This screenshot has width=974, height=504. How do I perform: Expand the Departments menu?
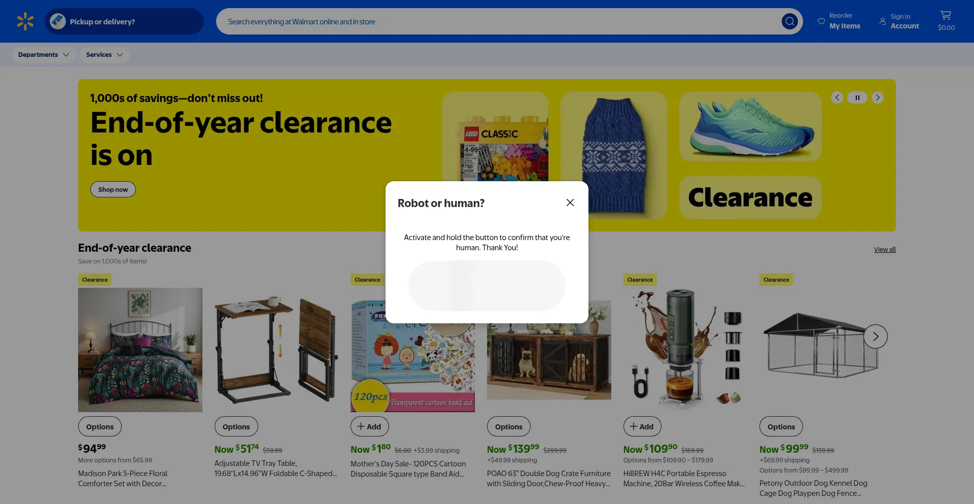(x=44, y=55)
